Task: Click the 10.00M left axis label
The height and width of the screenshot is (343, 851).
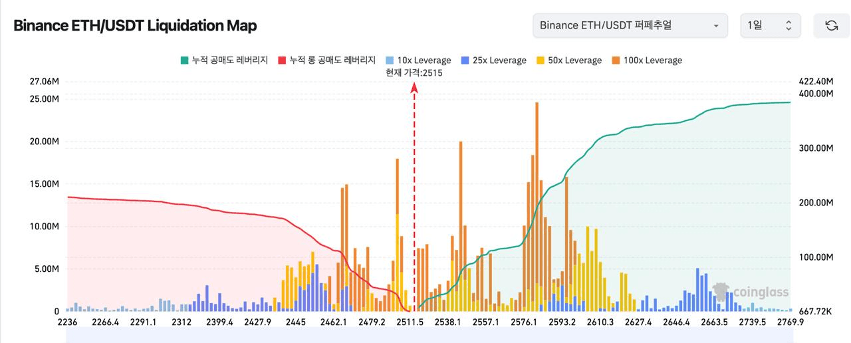Action: click(45, 226)
